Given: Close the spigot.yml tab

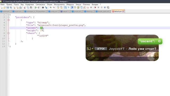Looking at the screenshot, I should (22, 11).
